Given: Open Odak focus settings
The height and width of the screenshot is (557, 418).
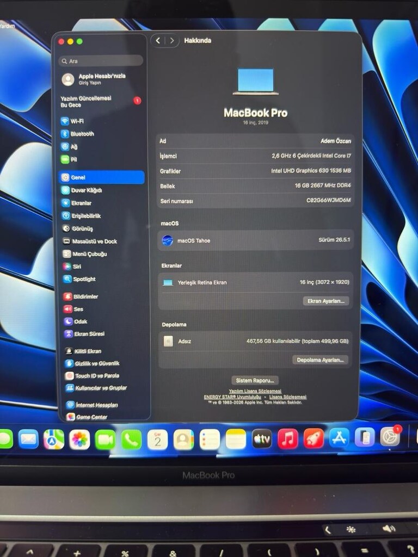Looking at the screenshot, I should (x=76, y=321).
